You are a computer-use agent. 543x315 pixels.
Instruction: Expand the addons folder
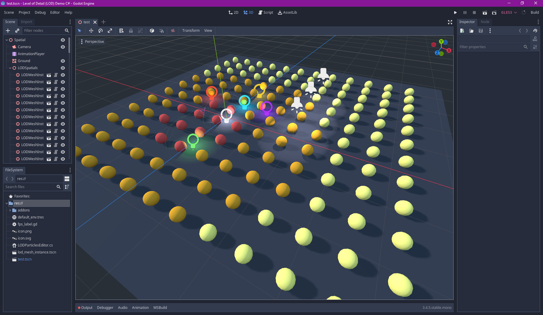(10, 210)
